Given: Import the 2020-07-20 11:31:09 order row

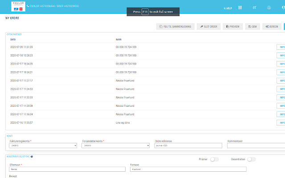Looking at the screenshot, I should [281, 47].
